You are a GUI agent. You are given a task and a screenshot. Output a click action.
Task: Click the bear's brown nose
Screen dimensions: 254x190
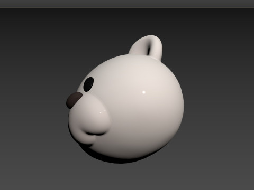coord(74,100)
